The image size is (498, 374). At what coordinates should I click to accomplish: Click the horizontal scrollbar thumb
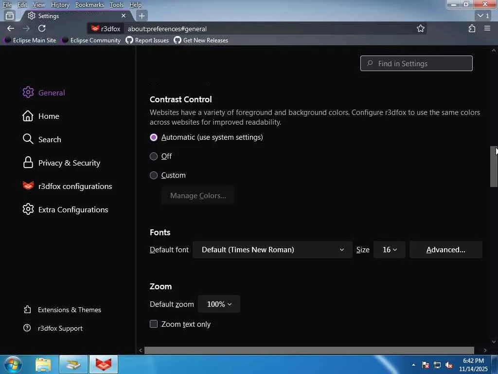(x=309, y=350)
